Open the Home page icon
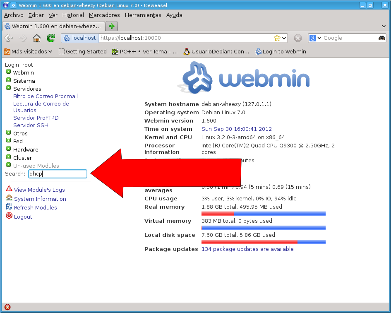 [37, 38]
